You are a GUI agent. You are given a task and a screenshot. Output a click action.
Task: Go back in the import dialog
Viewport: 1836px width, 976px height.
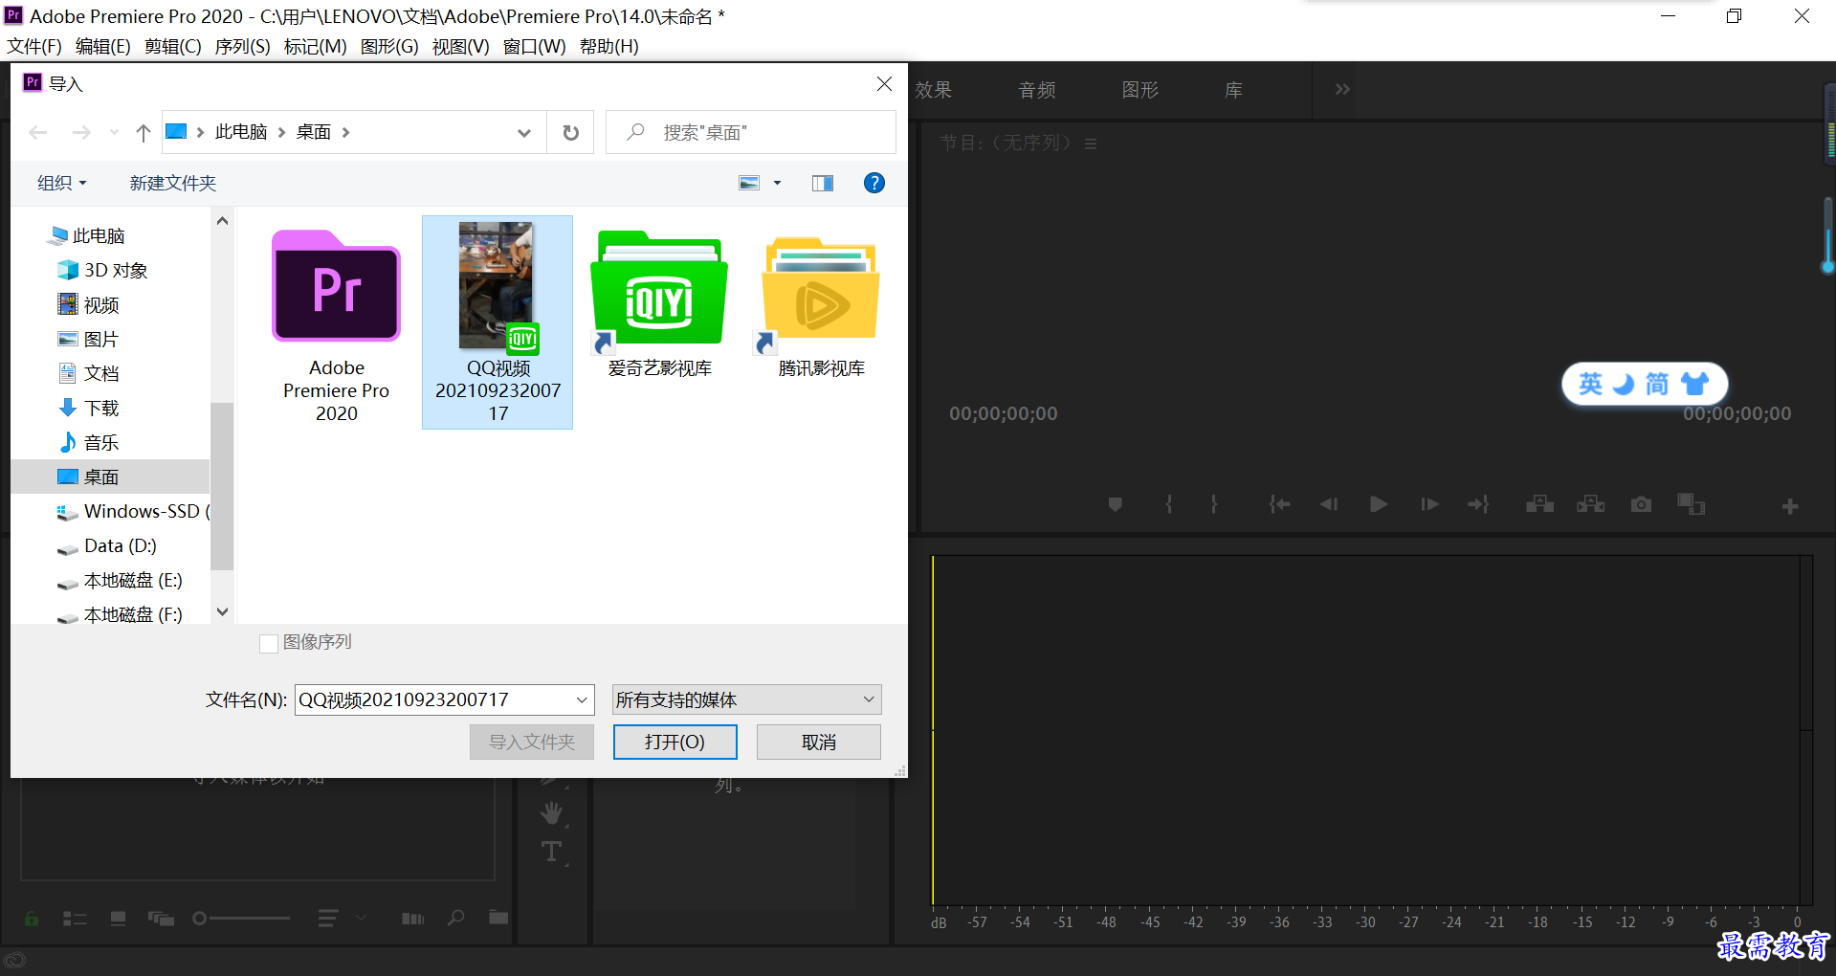(x=38, y=133)
